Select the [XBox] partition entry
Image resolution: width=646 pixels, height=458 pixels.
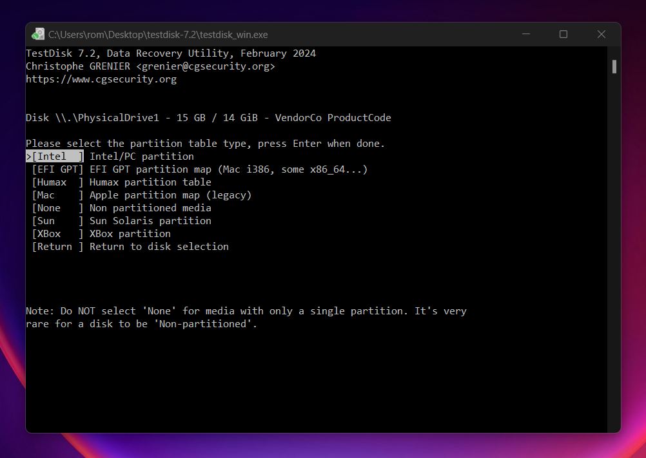(x=57, y=234)
